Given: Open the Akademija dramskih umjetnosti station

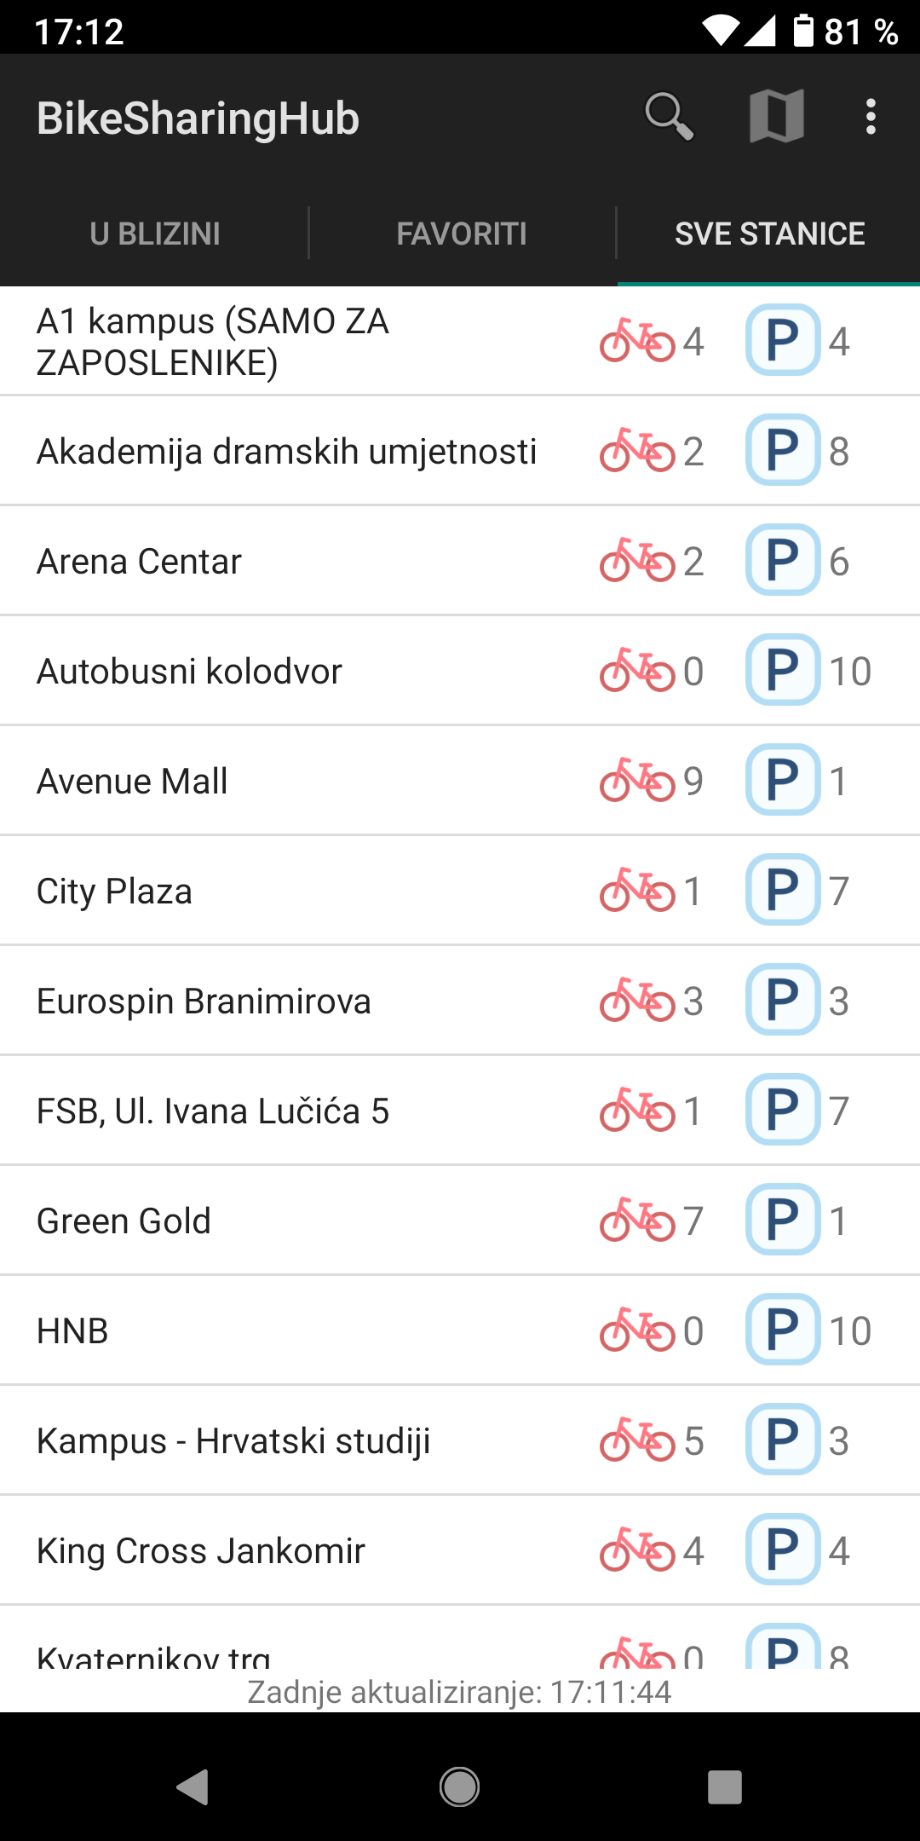Looking at the screenshot, I should [x=287, y=451].
